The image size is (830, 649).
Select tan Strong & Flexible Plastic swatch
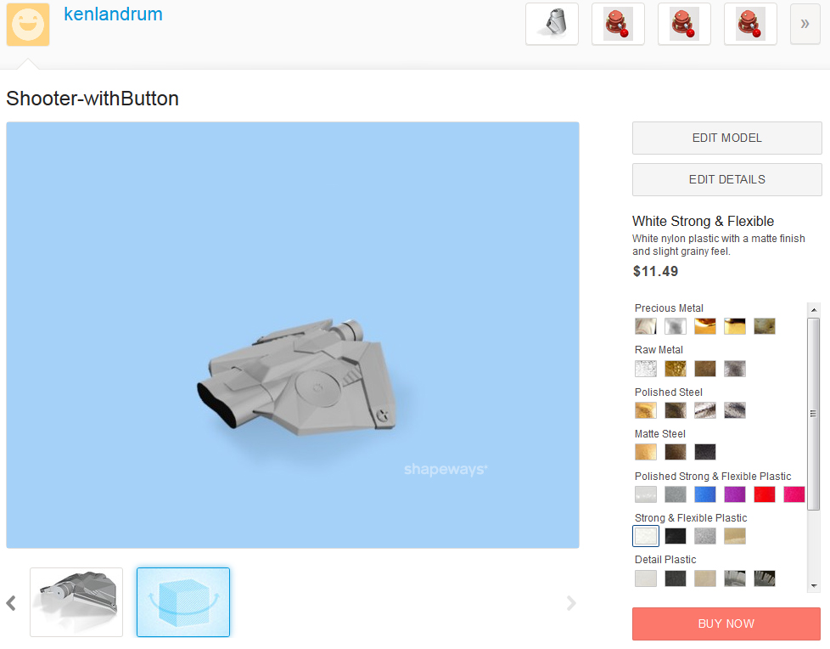735,536
